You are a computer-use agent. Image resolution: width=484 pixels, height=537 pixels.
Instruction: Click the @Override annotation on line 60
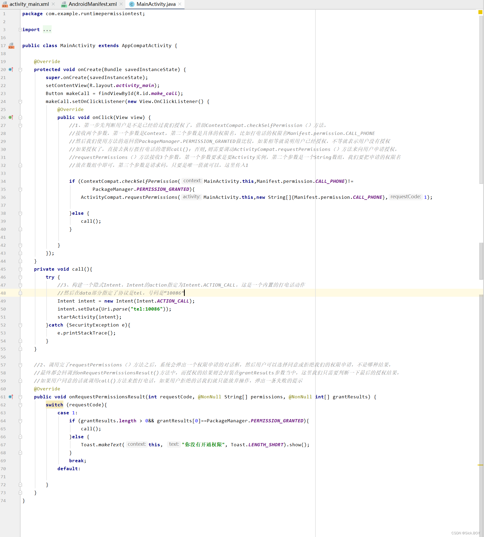[47, 389]
